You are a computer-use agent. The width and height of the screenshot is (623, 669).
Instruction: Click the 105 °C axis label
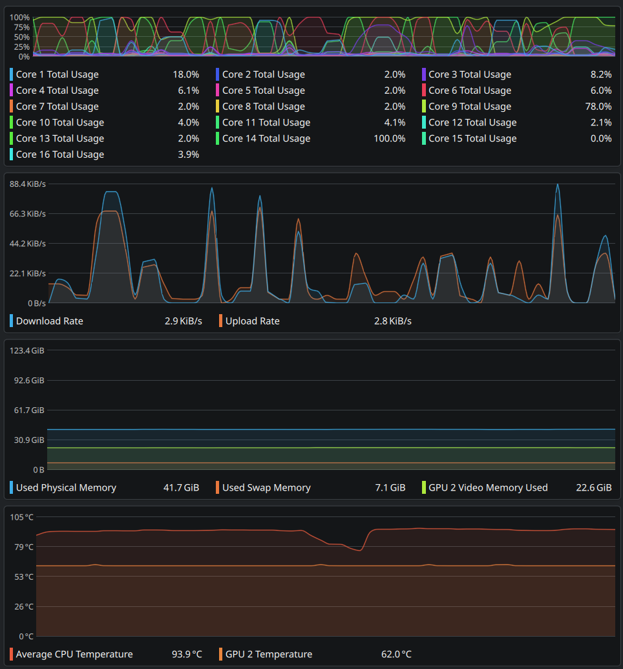click(x=22, y=517)
